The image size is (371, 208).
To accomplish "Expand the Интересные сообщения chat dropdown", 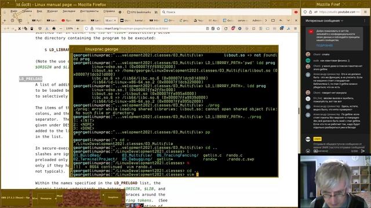I will pyautogui.click(x=324, y=21).
